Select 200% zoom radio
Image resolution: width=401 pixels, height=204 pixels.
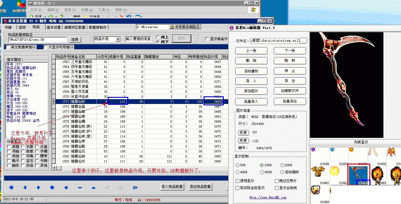point(282,165)
